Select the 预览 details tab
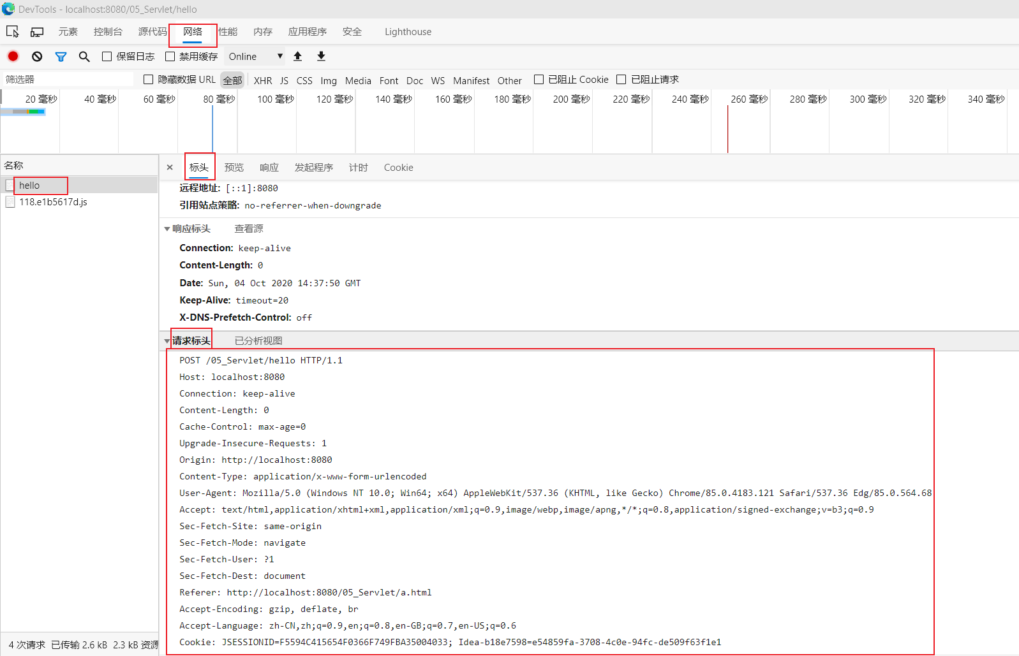The width and height of the screenshot is (1019, 656). click(x=234, y=167)
